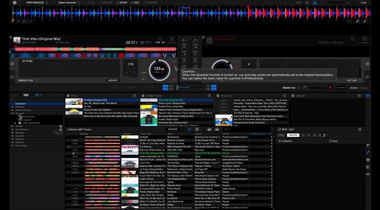
Task: Double the loop with right arrow under 1/16
Action: 134,73
